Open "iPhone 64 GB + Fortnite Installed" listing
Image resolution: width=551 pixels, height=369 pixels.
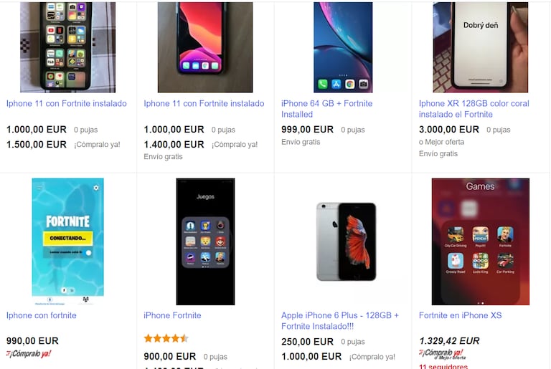[x=327, y=109]
